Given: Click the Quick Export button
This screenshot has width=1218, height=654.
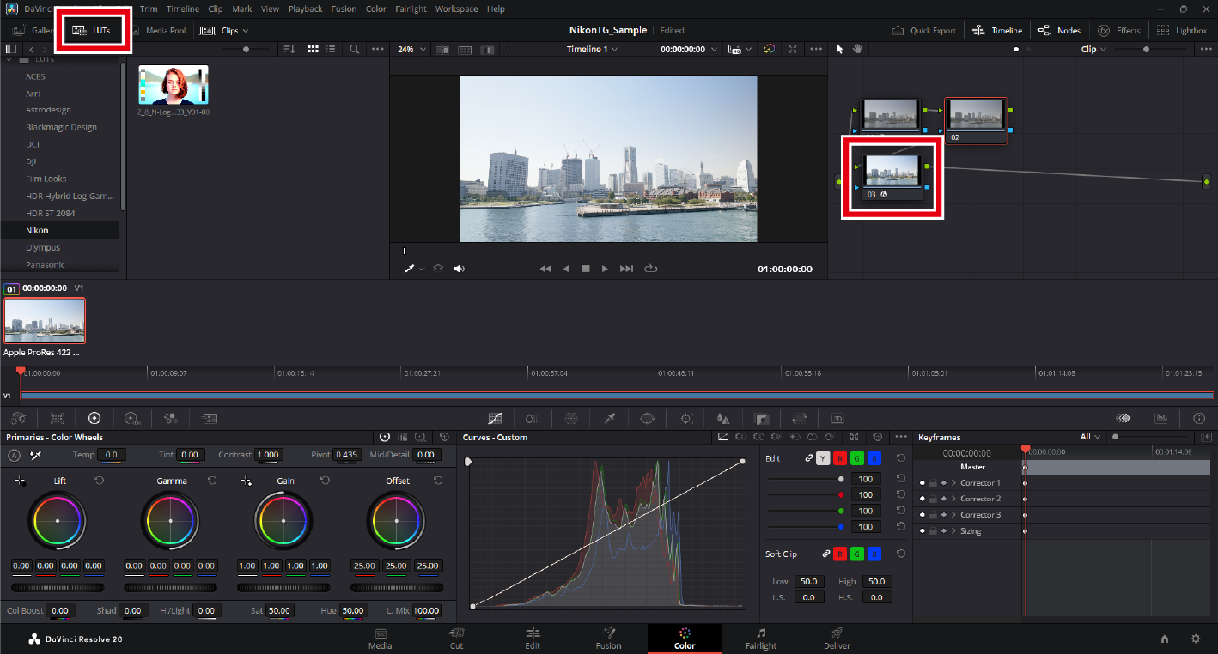Looking at the screenshot, I should point(924,30).
